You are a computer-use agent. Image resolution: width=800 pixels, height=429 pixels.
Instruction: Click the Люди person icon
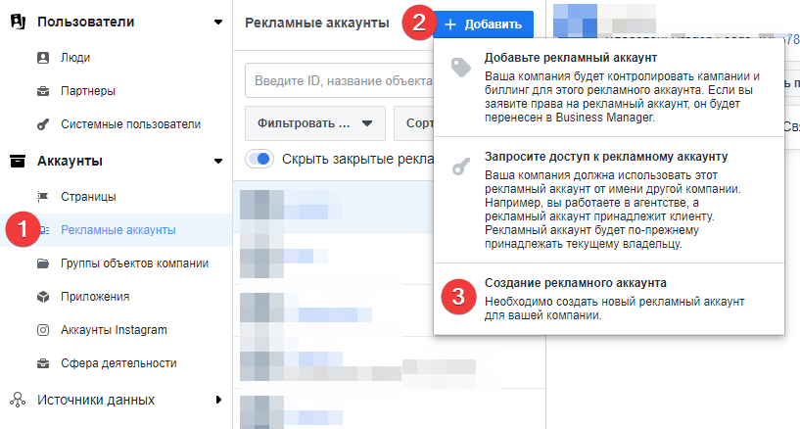point(43,58)
